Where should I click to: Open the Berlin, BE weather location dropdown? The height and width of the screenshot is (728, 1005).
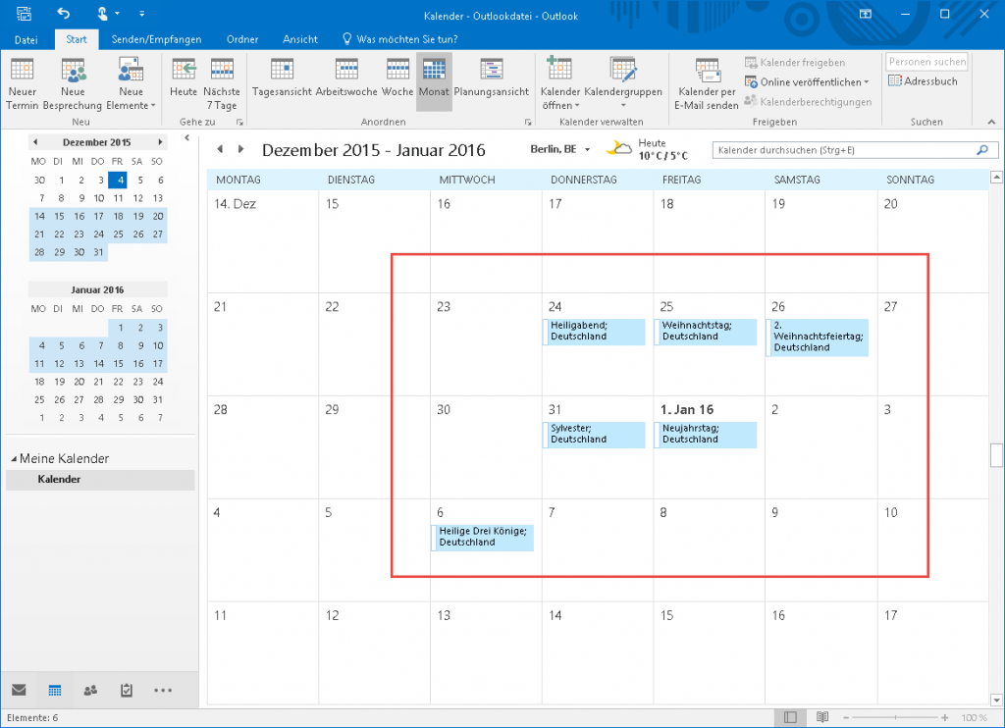click(x=587, y=149)
